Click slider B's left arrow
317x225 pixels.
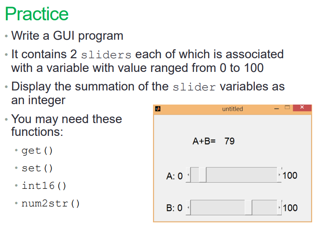(x=188, y=207)
